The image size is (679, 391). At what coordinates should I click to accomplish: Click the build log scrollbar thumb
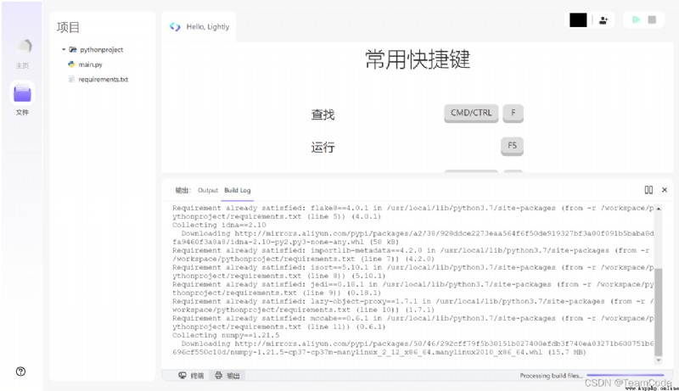pos(659,311)
